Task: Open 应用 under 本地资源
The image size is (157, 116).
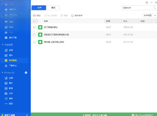Action: (x=9, y=50)
